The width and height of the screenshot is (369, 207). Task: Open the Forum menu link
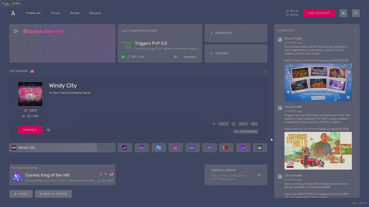tap(56, 13)
